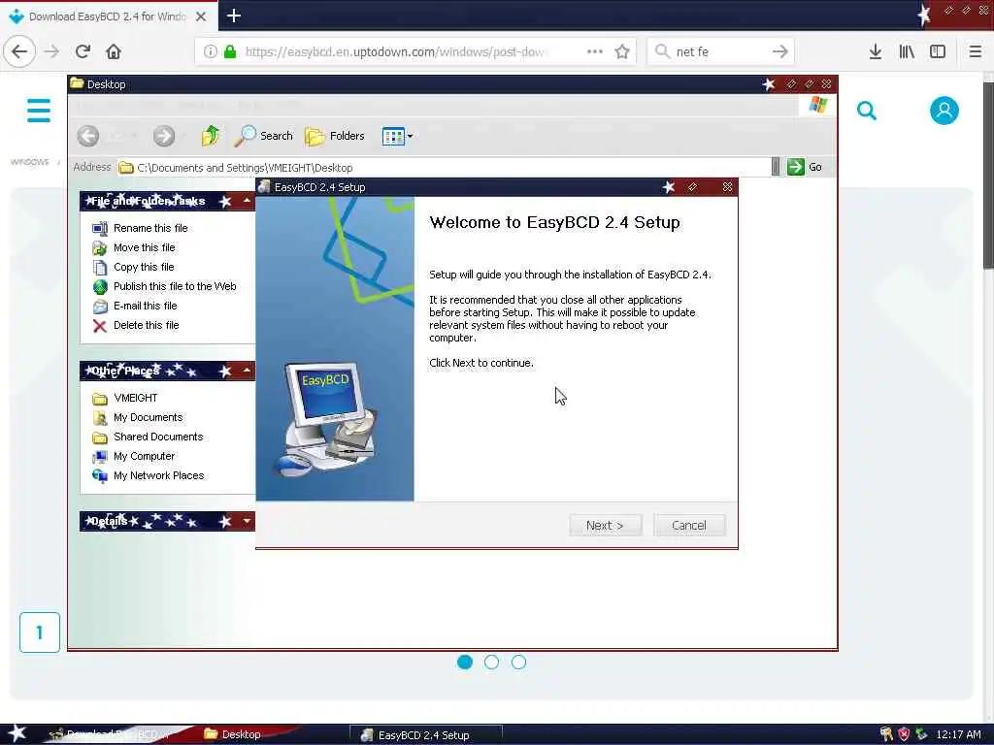The height and width of the screenshot is (745, 994).
Task: Click the Firefox search box
Action: click(721, 51)
